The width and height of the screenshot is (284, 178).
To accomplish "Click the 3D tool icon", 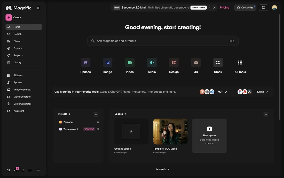I will (196, 63).
